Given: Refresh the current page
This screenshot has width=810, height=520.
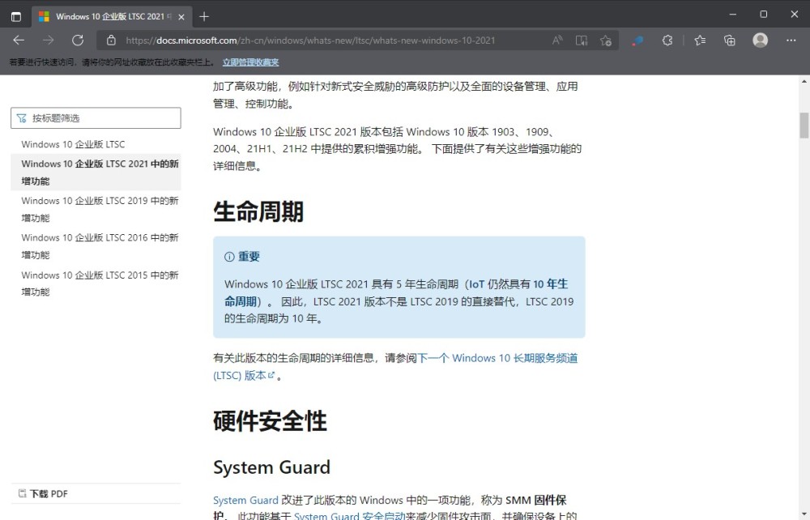Looking at the screenshot, I should (78, 40).
